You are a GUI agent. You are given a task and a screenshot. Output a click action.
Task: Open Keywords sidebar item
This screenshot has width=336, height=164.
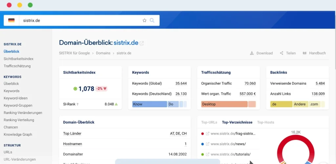point(11,91)
